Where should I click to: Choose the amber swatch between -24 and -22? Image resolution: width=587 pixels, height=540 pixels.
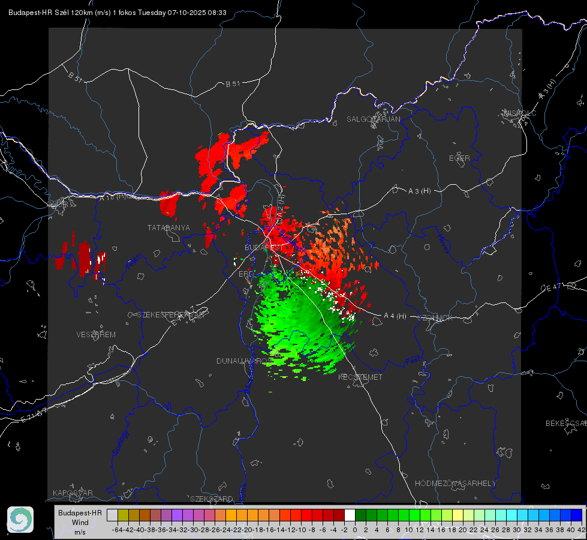point(231,515)
